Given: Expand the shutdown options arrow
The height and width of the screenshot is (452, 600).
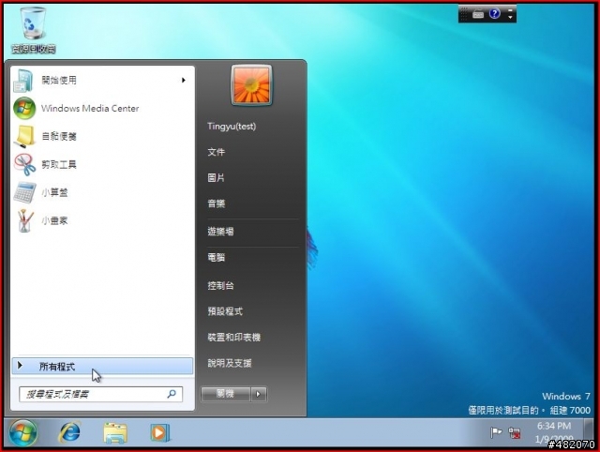Looking at the screenshot, I should [x=259, y=394].
